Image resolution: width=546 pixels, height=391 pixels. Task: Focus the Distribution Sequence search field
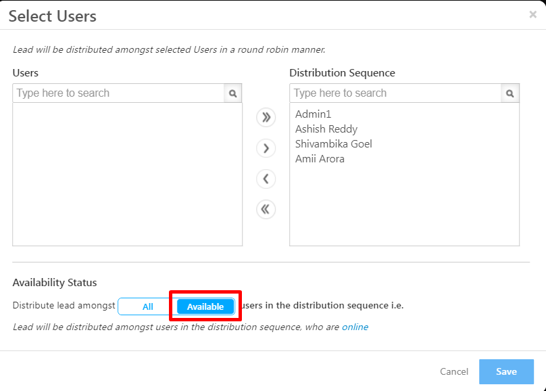coord(395,93)
